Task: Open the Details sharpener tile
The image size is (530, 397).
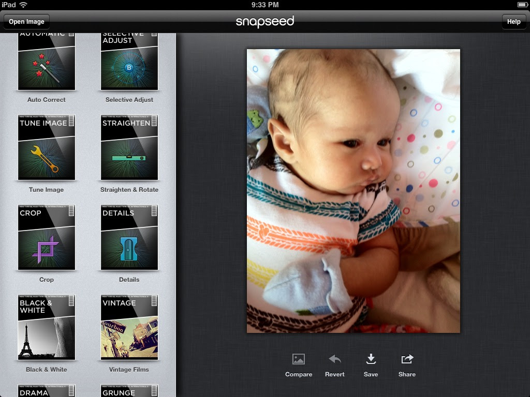Action: click(x=129, y=237)
